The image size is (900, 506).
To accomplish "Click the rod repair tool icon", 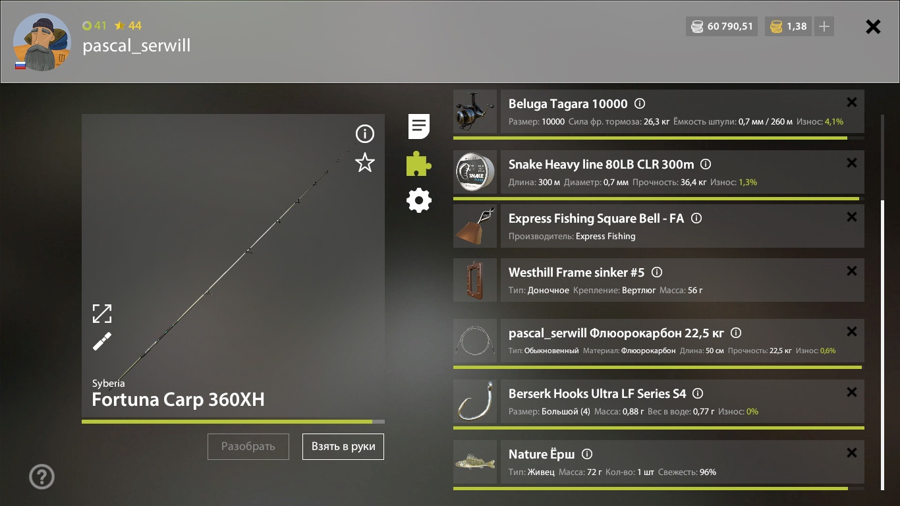I will coord(102,341).
